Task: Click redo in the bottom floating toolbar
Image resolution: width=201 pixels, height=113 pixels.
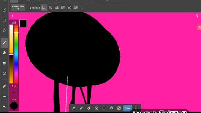Action: click(111, 108)
